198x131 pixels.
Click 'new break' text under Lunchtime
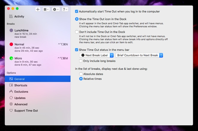[x=20, y=37]
